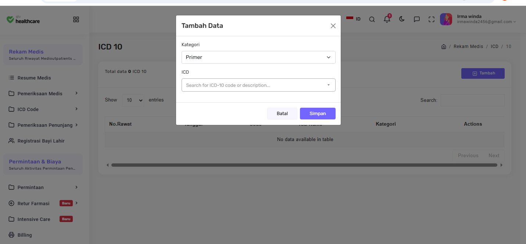The width and height of the screenshot is (526, 244).
Task: Click the Batal button
Action: pos(282,114)
